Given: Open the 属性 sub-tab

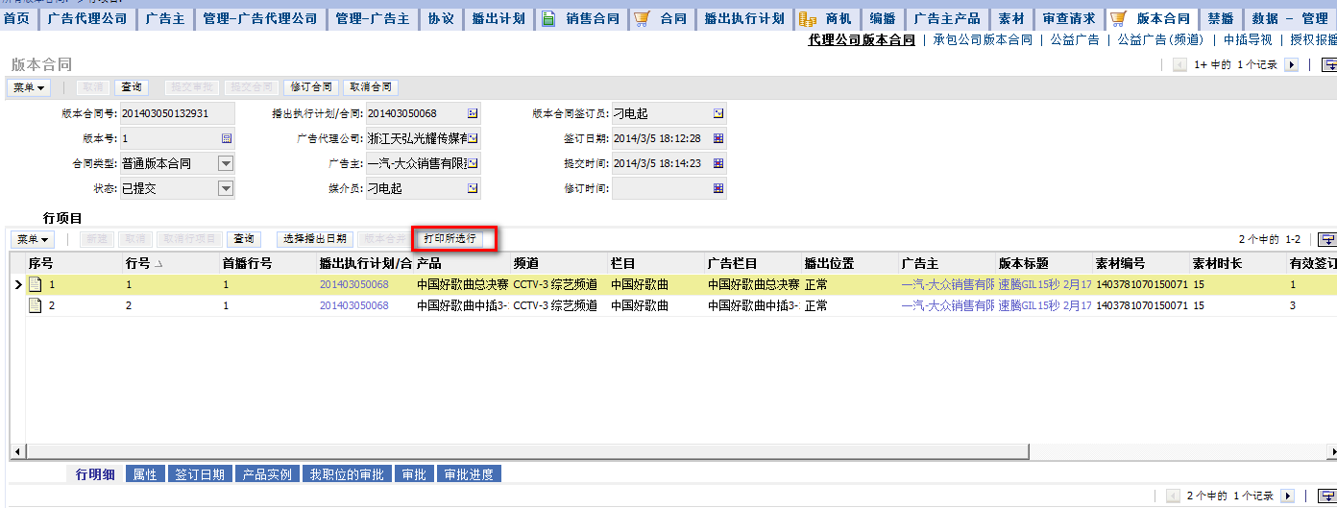Looking at the screenshot, I should [145, 474].
